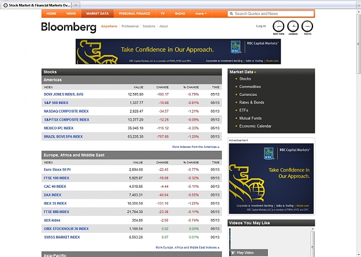Viewport: 361px width, 257px height.
Task: Click the RBC sidebar advertisement
Action: tap(271, 178)
